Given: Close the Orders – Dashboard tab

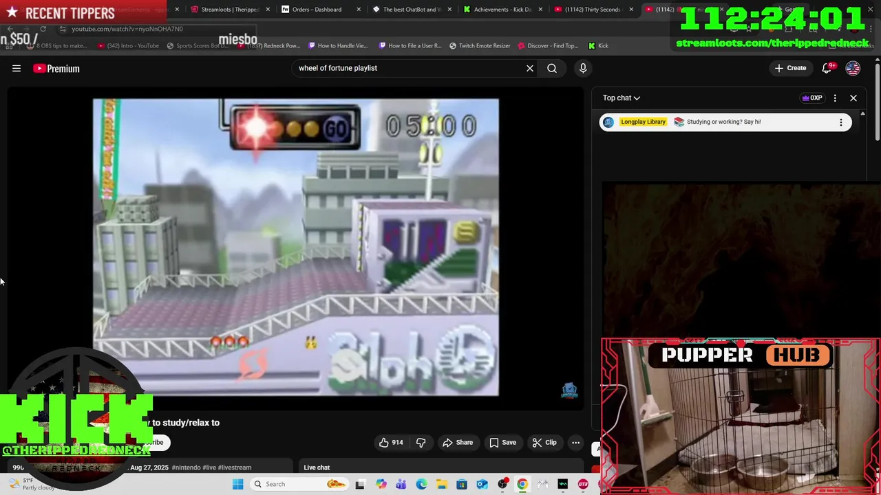Looking at the screenshot, I should [359, 10].
